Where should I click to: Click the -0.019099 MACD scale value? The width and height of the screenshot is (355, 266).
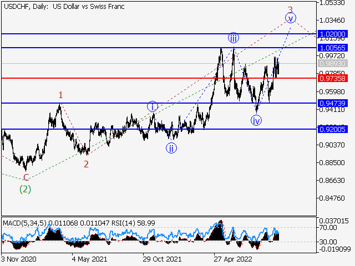coord(335,249)
